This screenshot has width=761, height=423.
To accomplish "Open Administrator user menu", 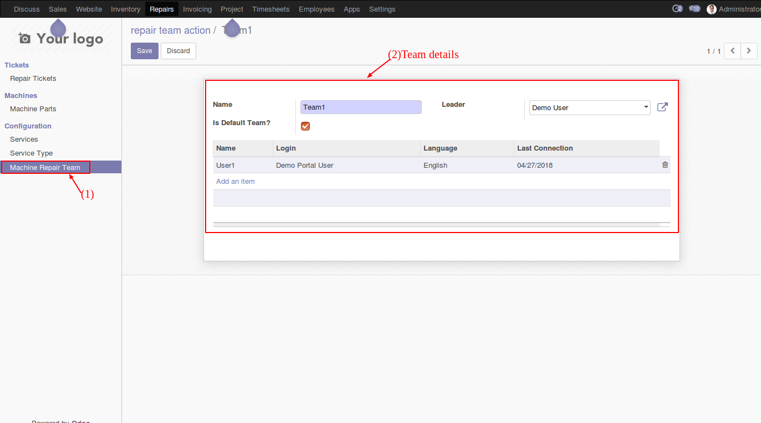I will pyautogui.click(x=733, y=9).
